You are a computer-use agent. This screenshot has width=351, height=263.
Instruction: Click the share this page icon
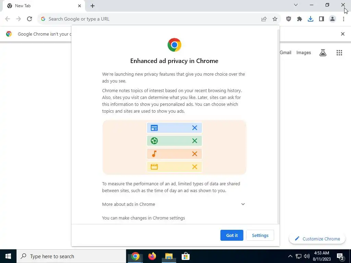(264, 19)
